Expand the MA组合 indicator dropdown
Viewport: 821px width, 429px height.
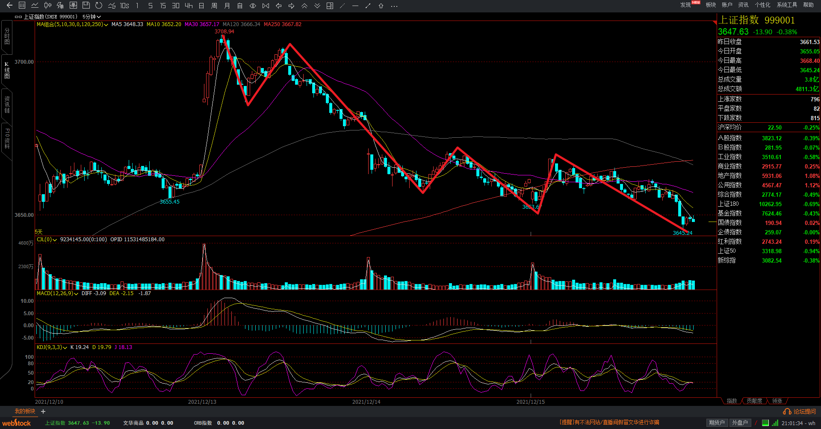coord(106,24)
